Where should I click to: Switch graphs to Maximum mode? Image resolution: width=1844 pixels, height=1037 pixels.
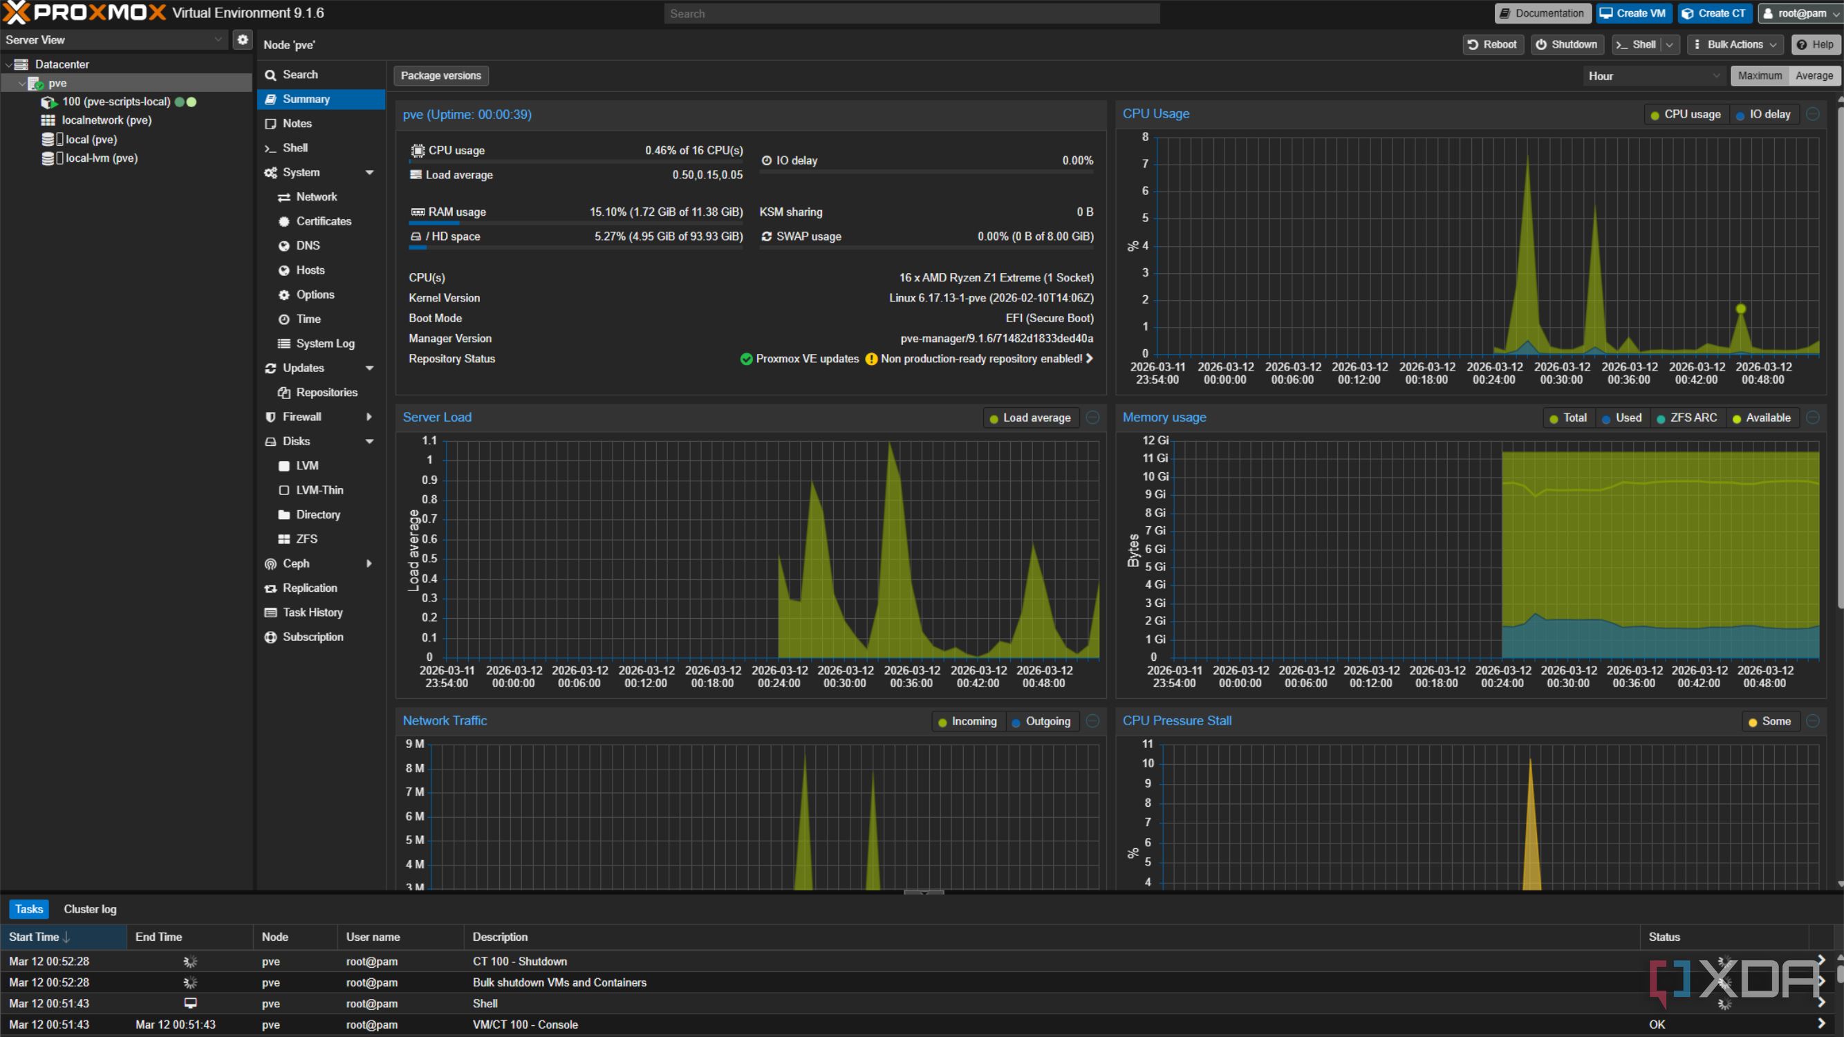(x=1760, y=76)
